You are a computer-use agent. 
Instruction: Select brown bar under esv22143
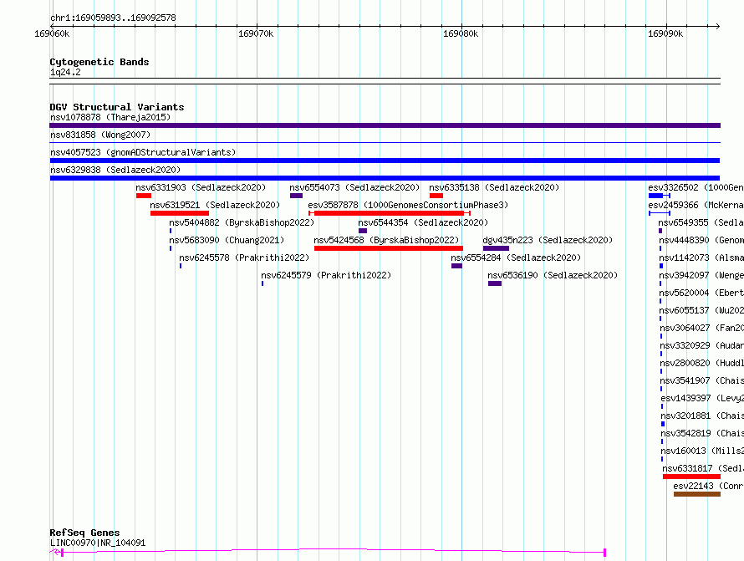pos(697,494)
